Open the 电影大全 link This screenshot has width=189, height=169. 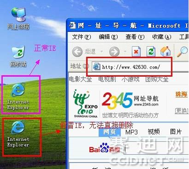[x=80, y=79]
